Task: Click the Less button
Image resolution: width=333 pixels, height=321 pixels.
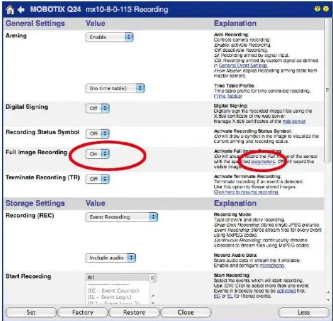Action: coord(304,312)
